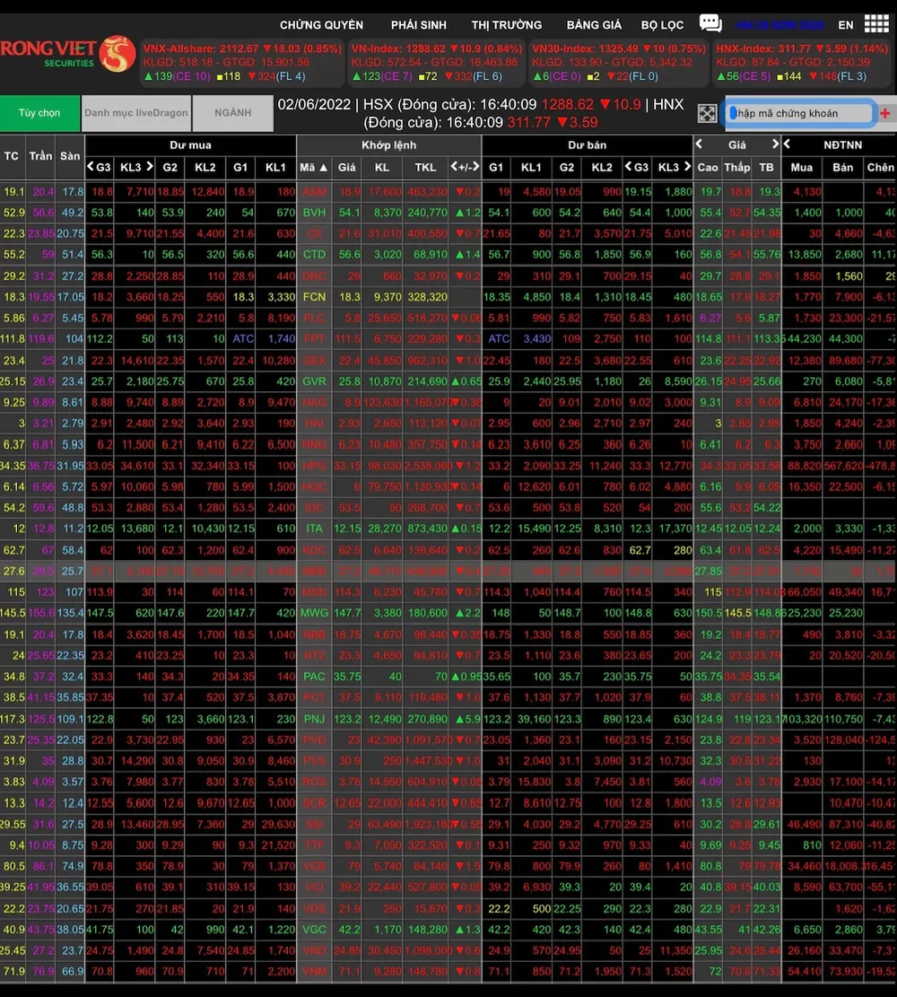Sort by the Mã column header arrow
This screenshot has height=997, width=897.
click(313, 167)
